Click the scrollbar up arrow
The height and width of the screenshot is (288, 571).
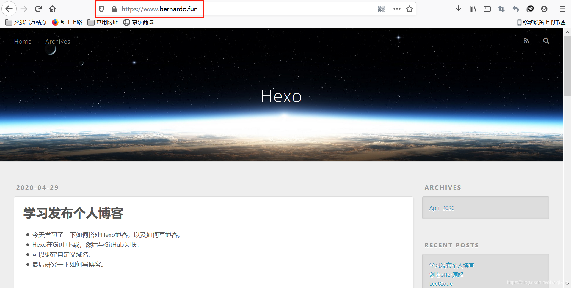(567, 32)
